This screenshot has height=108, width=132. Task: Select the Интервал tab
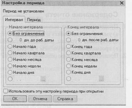(x=14, y=20)
